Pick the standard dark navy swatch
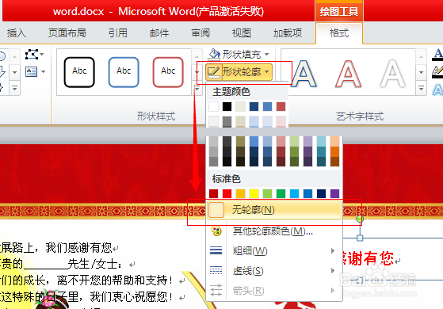 click(x=321, y=194)
